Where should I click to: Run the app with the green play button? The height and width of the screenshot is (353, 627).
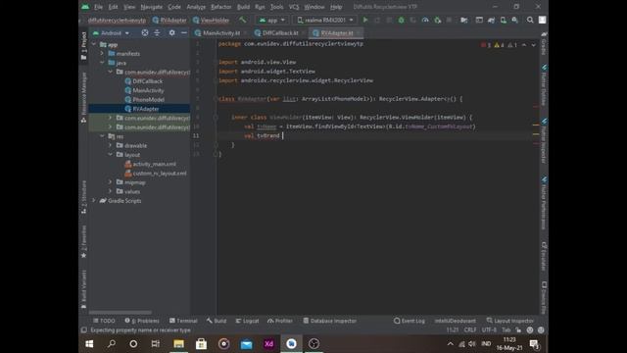pyautogui.click(x=365, y=20)
